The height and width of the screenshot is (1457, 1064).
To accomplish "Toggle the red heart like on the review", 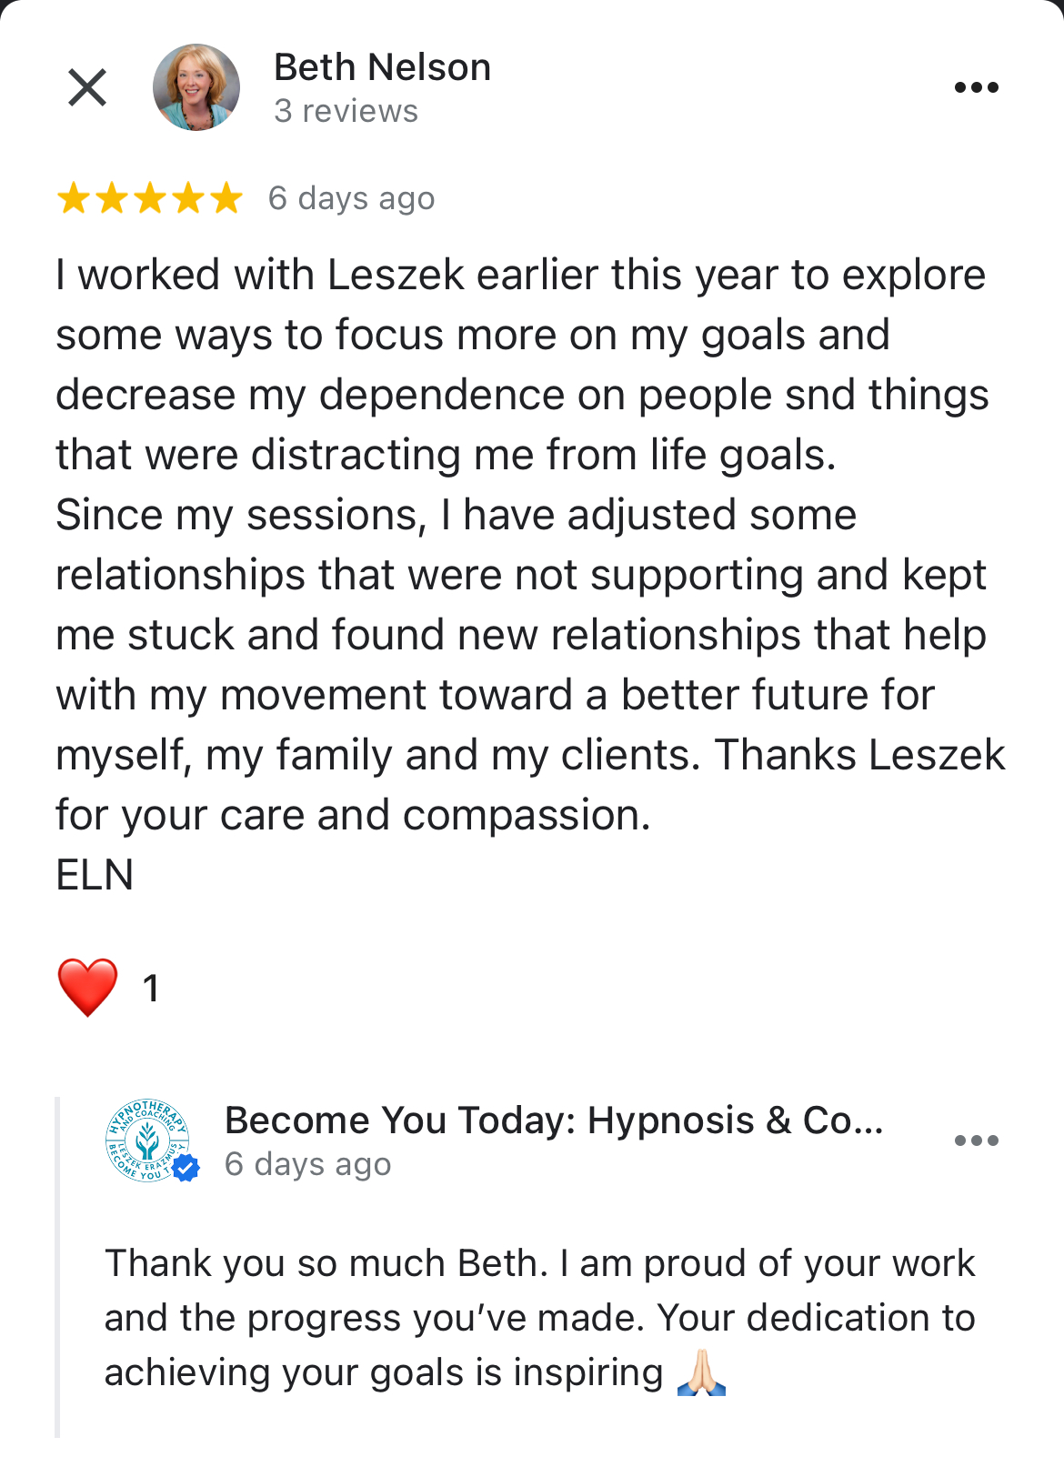I will tap(87, 988).
